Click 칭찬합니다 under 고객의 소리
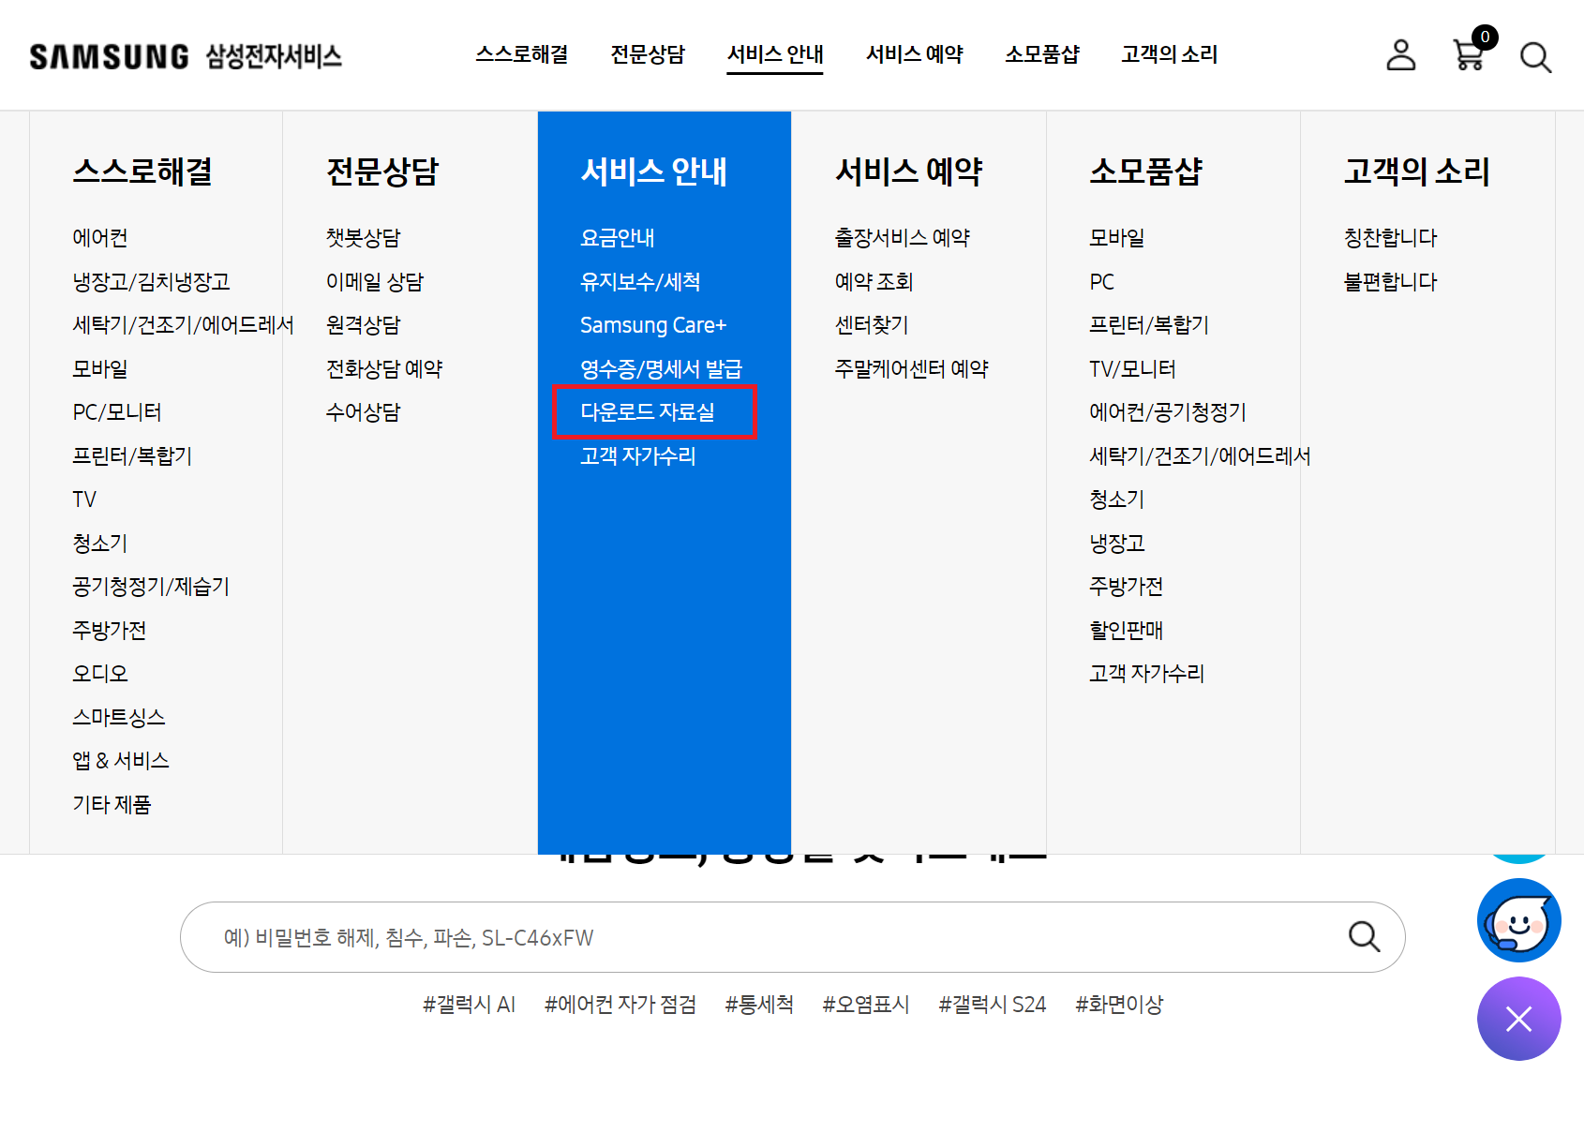 1390,237
